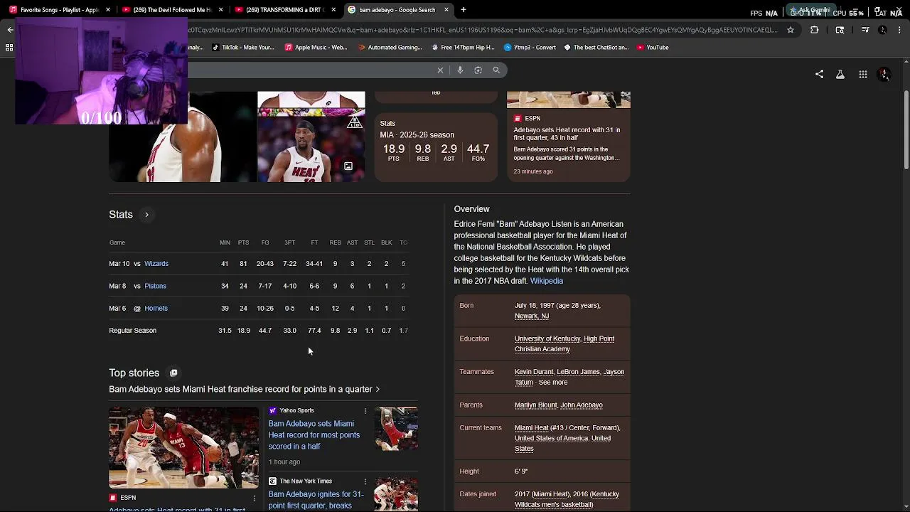The width and height of the screenshot is (910, 512).
Task: Open the Google apps grid launcher
Action: 862,74
